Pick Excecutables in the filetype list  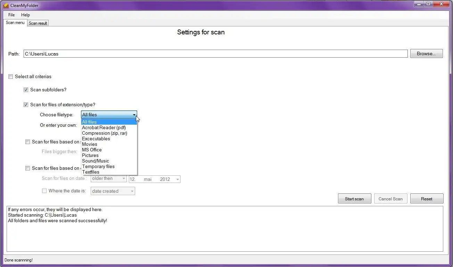tap(109, 139)
